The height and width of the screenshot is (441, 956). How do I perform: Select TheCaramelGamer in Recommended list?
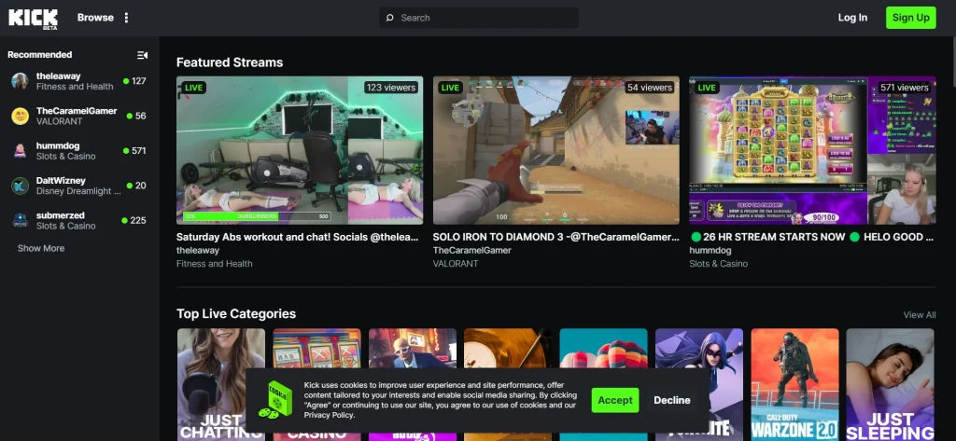click(x=79, y=116)
